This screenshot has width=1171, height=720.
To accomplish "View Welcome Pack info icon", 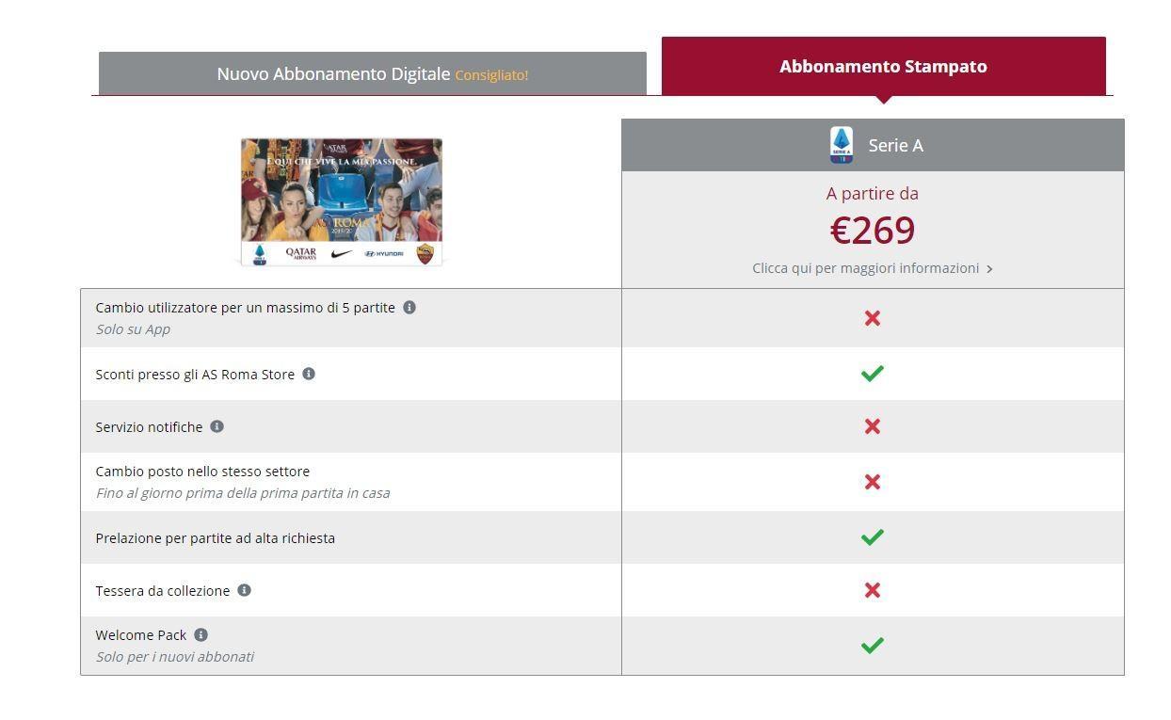I will (201, 634).
